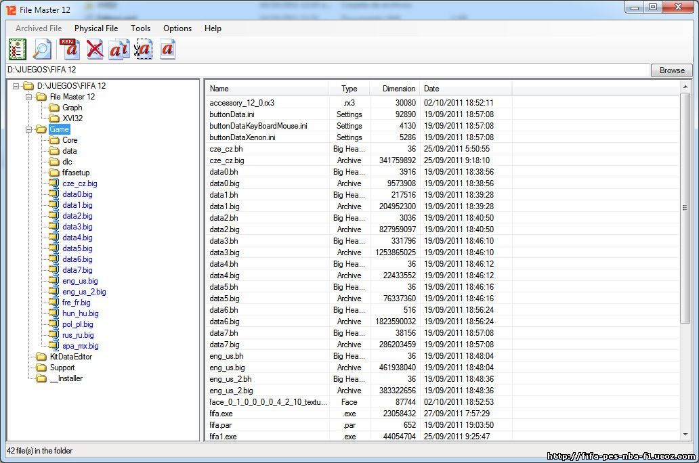This screenshot has width=699, height=463.
Task: Click the file list scrollbar up arrow
Action: tap(685, 87)
